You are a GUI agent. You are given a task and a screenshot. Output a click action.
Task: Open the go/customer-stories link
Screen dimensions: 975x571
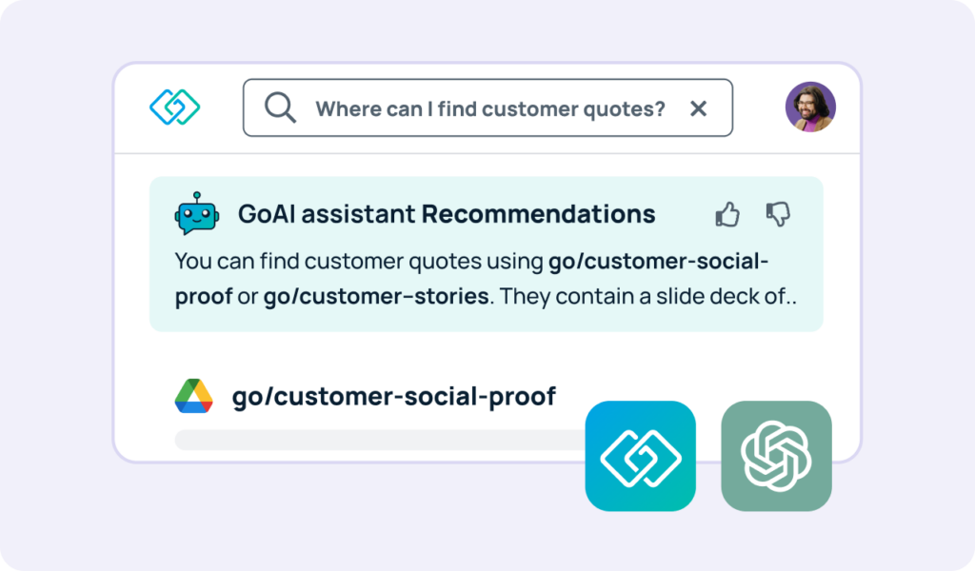(x=375, y=296)
